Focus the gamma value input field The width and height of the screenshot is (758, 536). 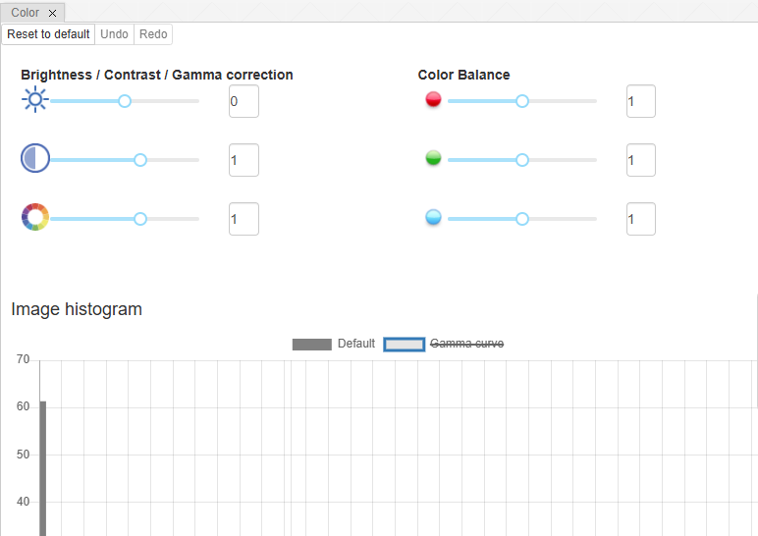[244, 219]
